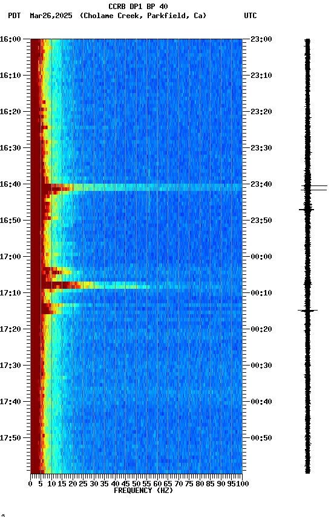This screenshot has width=334, height=522.
Task: Click the seismogram spike near 00:15 UTC
Action: tap(307, 311)
